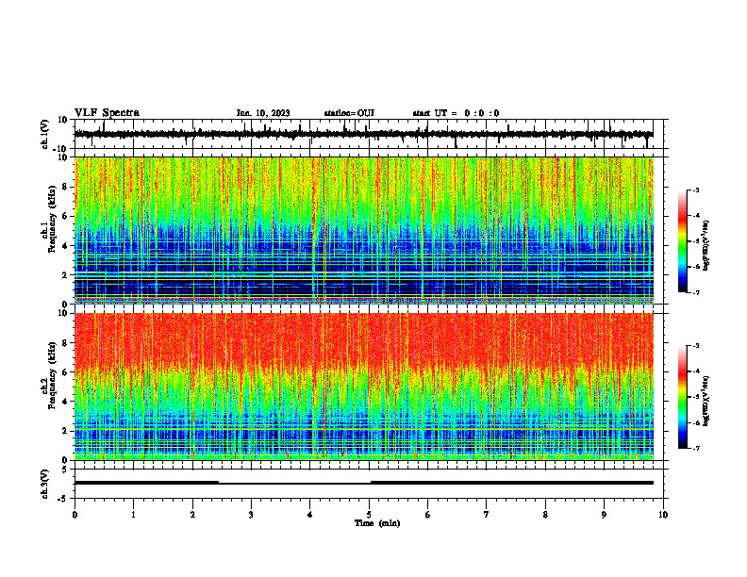
Task: Click time axis tick label "9"
Action: (x=604, y=515)
